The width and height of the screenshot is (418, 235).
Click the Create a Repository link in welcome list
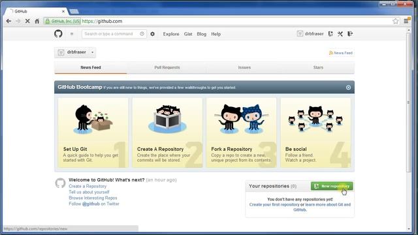pyautogui.click(x=88, y=186)
